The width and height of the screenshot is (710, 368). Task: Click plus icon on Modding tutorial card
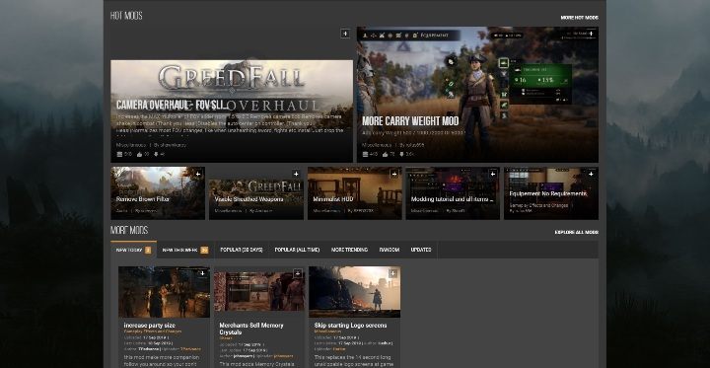(493, 174)
